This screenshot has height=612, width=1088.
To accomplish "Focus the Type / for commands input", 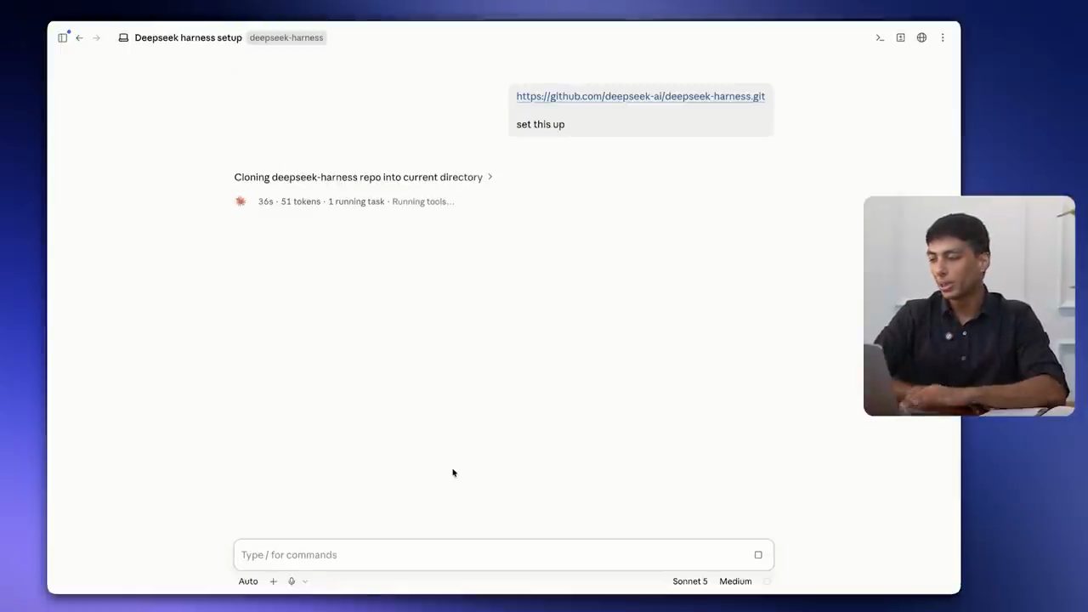I will pos(503,555).
